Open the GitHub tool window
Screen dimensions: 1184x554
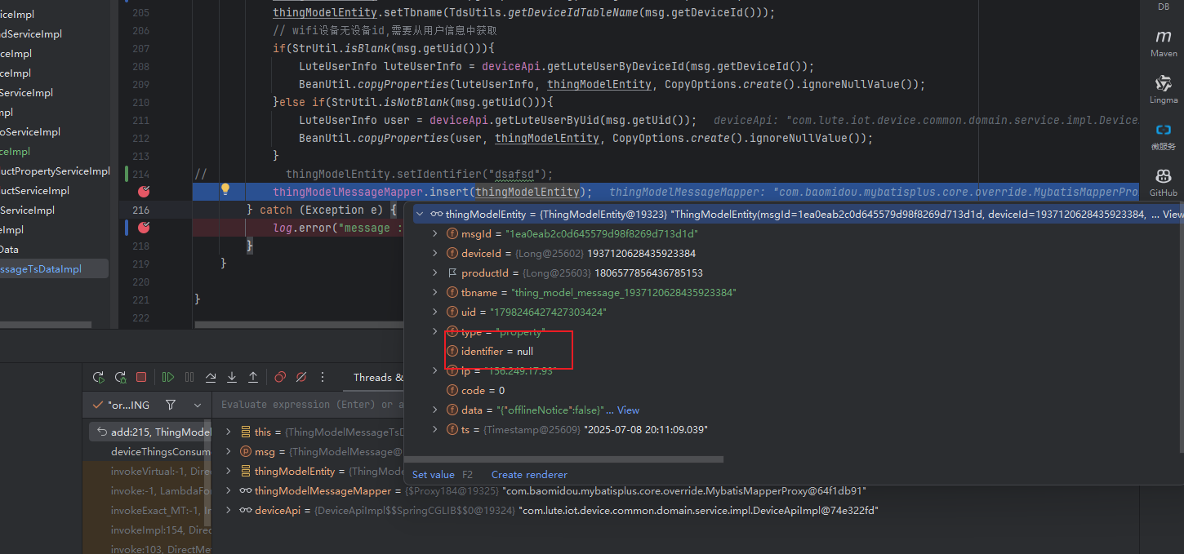(x=1164, y=182)
